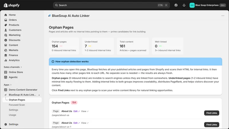This screenshot has width=229, height=129.
Task: Go to Home in the sidebar
Action: click(x=12, y=15)
